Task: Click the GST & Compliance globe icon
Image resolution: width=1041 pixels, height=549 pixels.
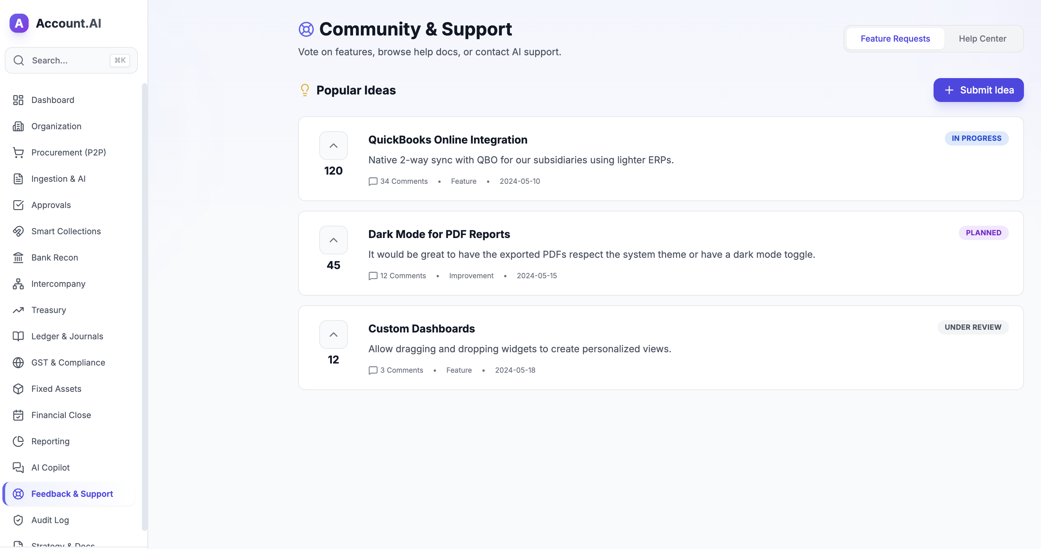Action: 18,362
